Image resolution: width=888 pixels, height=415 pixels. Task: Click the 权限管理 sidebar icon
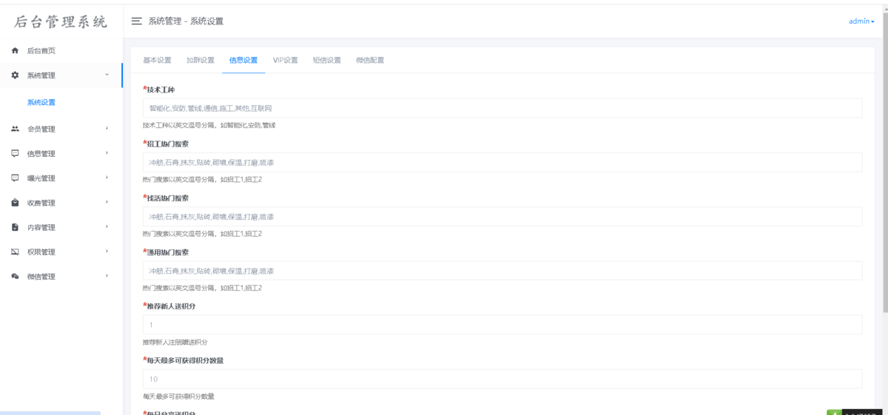point(15,252)
